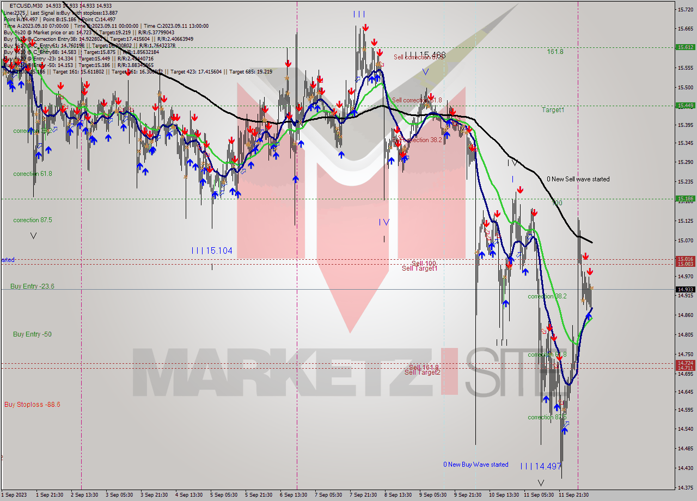Select the '0 New Buy Wave started' label
This screenshot has width=697, height=501.
(476, 465)
